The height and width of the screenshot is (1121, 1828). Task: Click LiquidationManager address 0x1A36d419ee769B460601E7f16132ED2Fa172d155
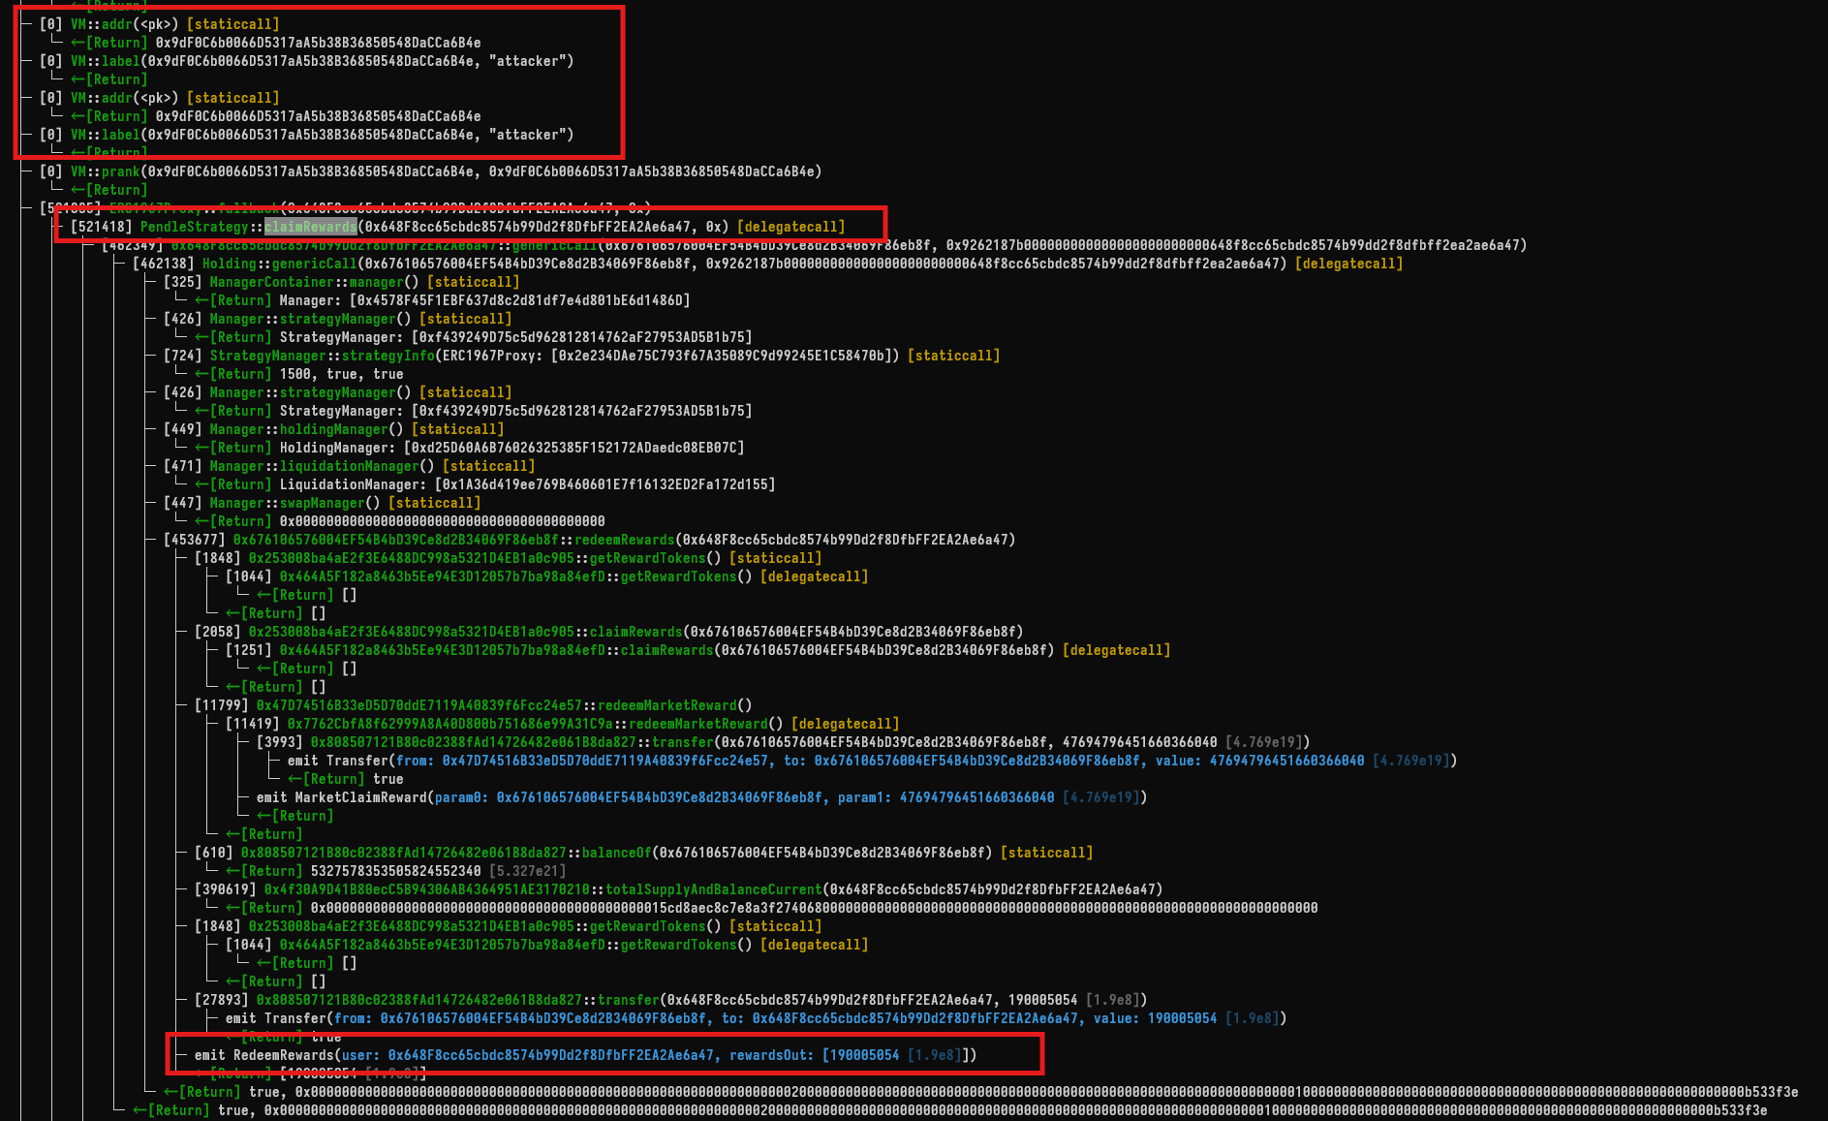pos(604,484)
